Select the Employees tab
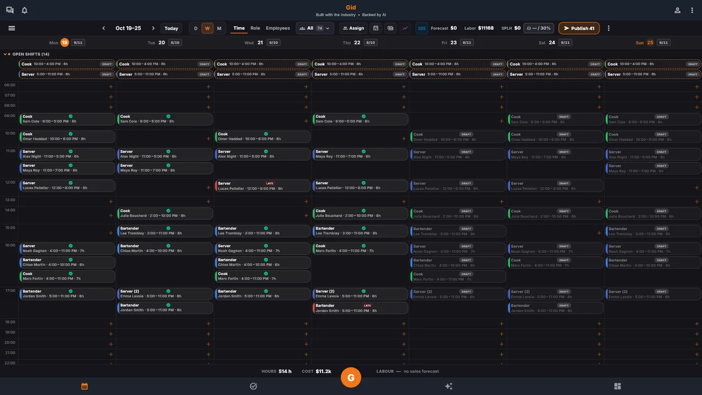702x395 pixels. (278, 28)
